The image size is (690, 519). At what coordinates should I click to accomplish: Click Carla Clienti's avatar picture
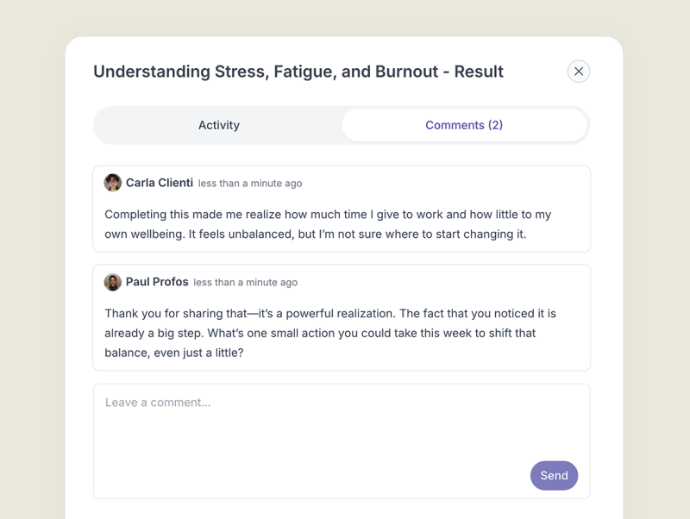(x=113, y=183)
